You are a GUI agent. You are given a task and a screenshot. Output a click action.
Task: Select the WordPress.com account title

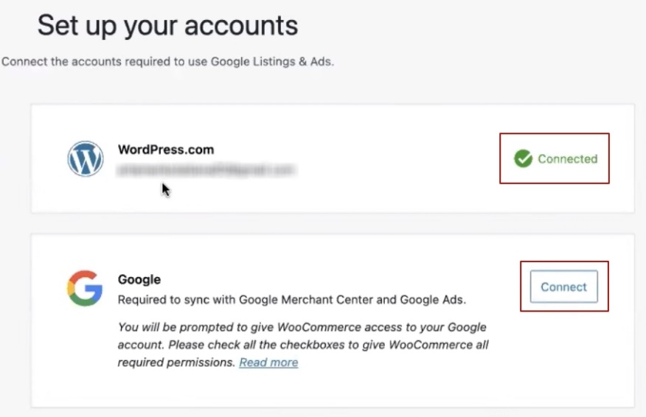[166, 150]
